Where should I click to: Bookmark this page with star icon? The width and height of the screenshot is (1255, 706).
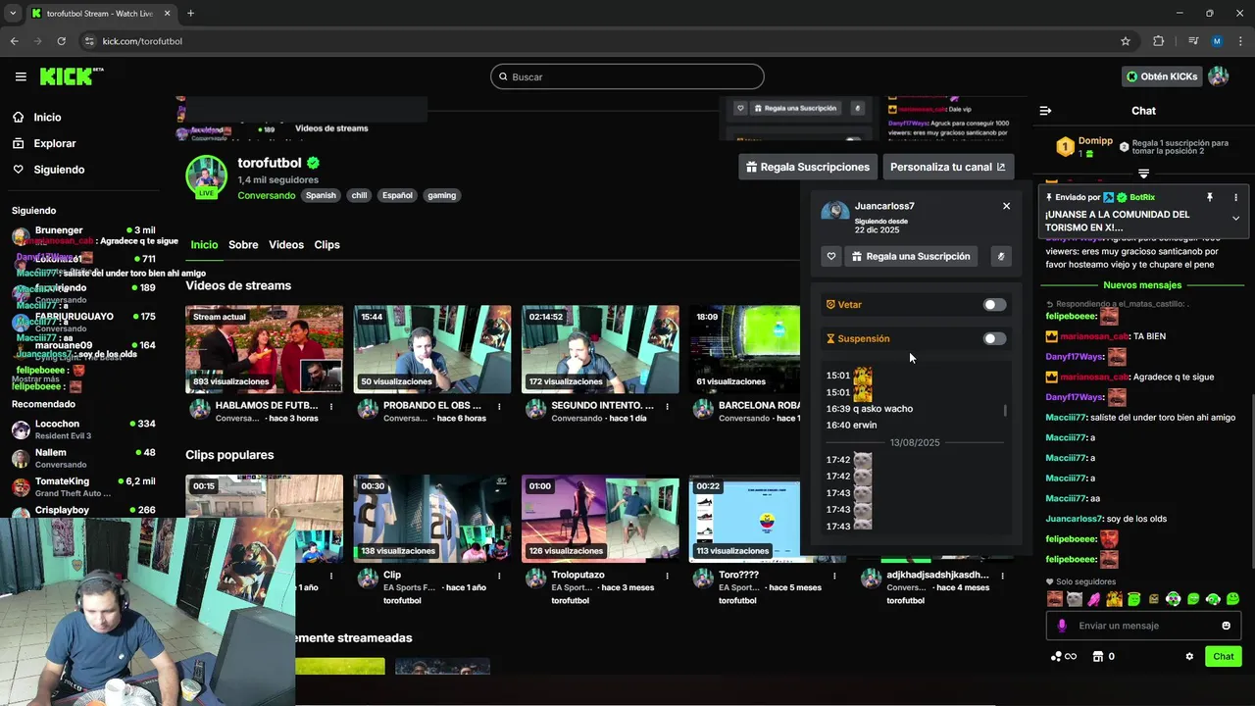1126,41
